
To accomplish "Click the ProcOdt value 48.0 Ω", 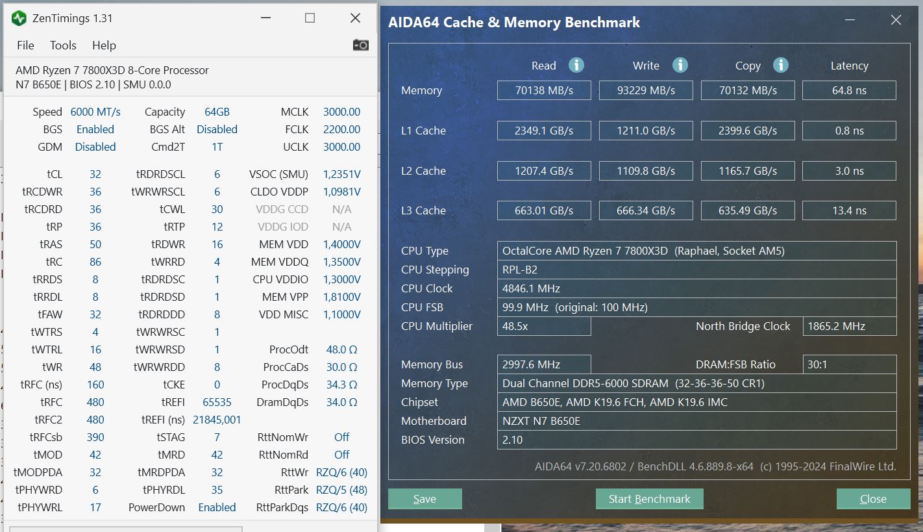I will [341, 349].
